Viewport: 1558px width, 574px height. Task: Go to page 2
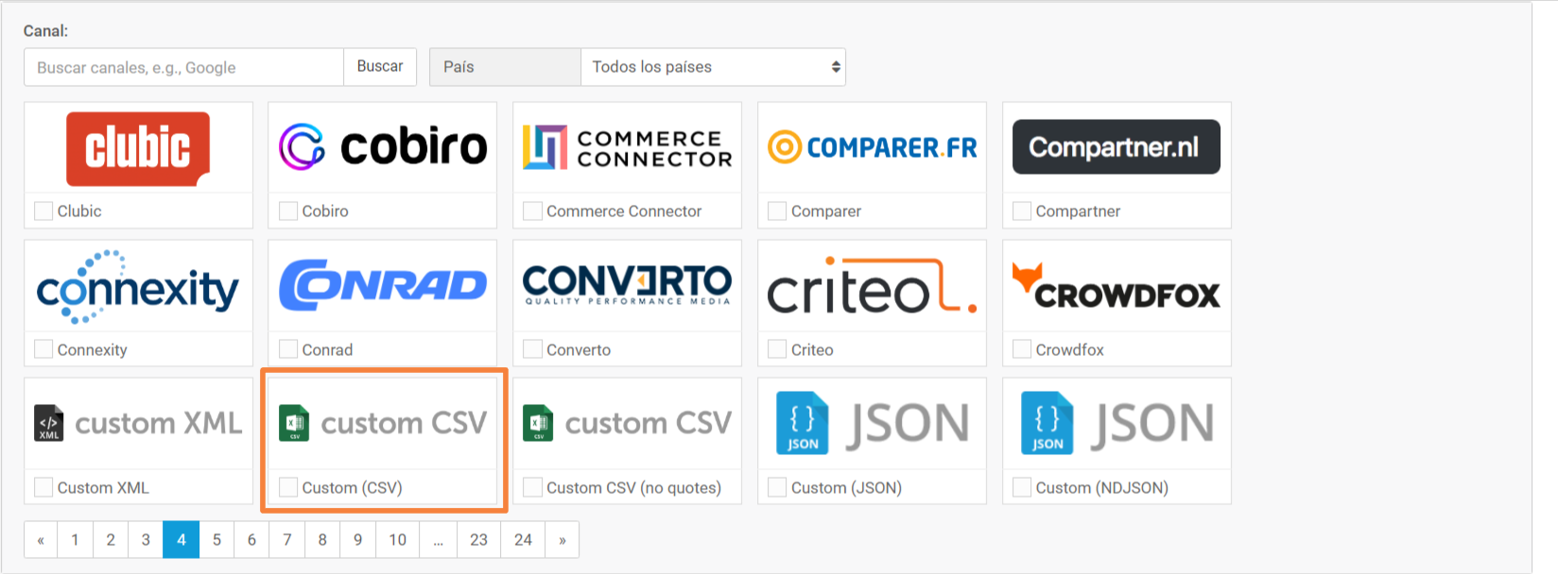(111, 540)
